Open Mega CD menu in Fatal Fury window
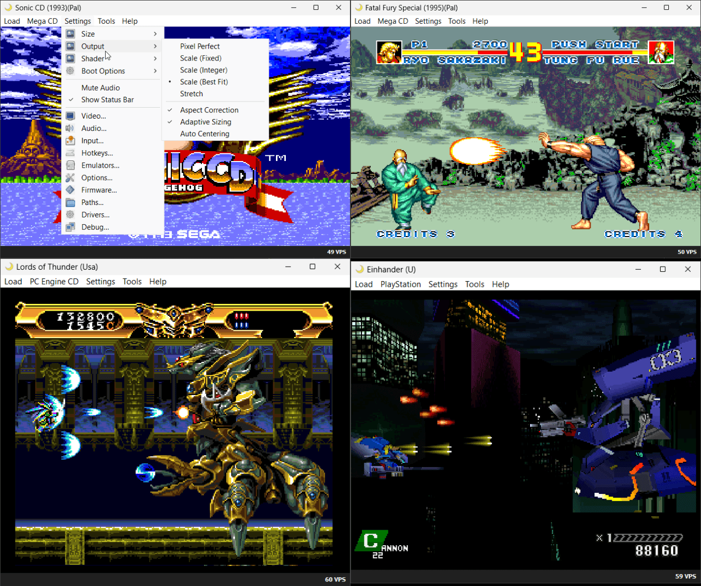 click(393, 21)
